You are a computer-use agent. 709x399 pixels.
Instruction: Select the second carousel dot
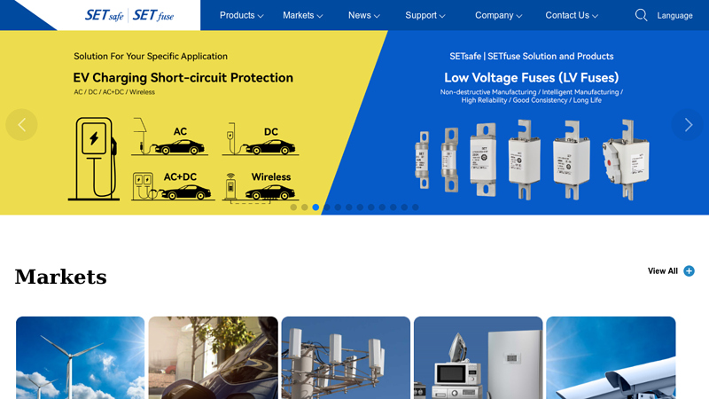click(305, 207)
